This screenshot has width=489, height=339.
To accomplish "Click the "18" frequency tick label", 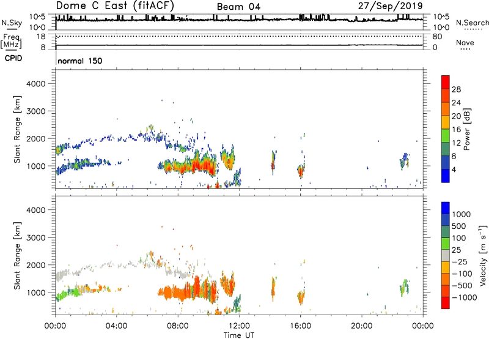I will coord(41,37).
